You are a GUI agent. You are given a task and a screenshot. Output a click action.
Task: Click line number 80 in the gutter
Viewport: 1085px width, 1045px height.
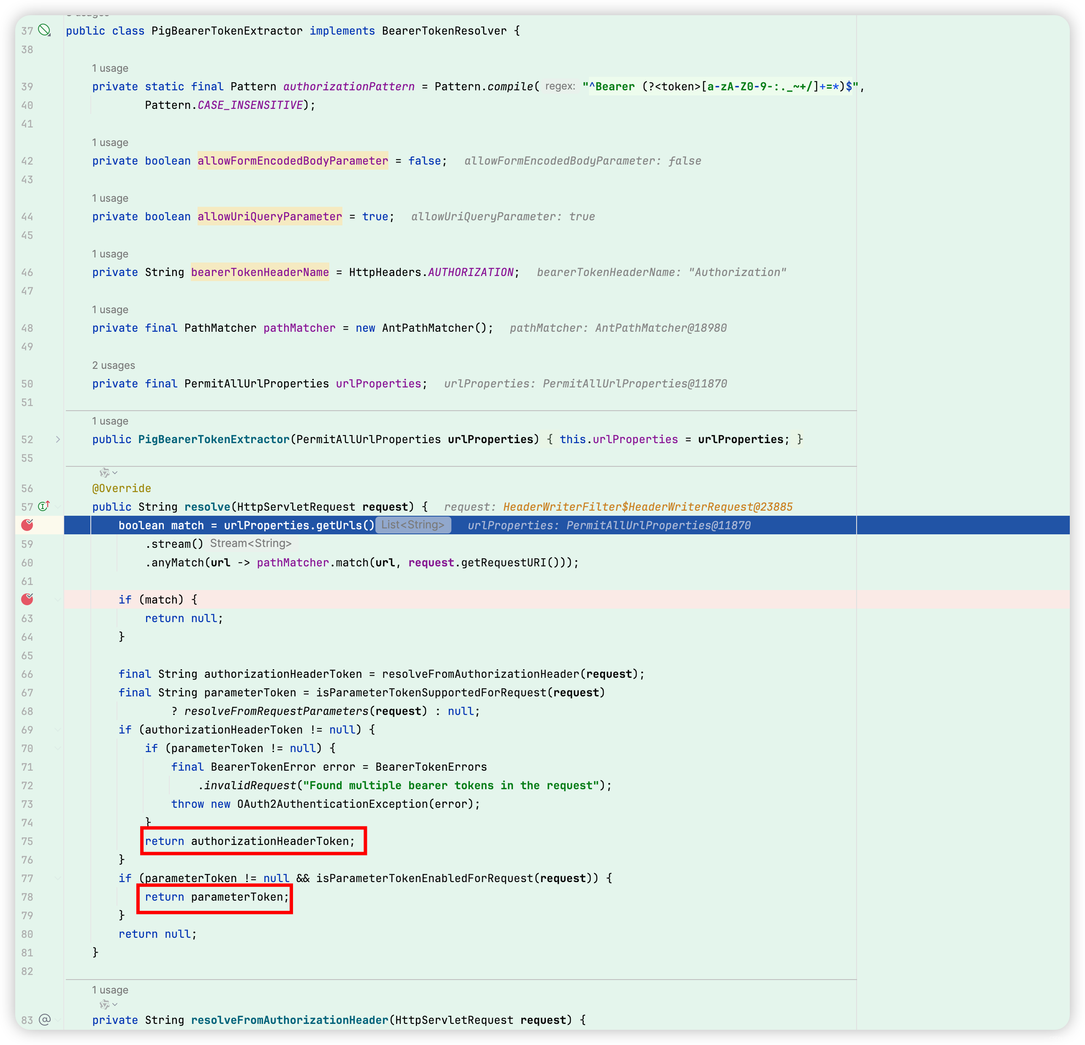27,934
